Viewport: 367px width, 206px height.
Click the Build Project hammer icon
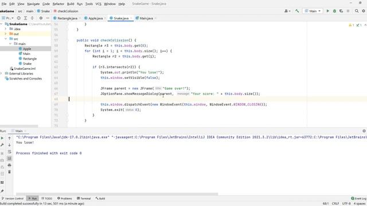point(297,11)
